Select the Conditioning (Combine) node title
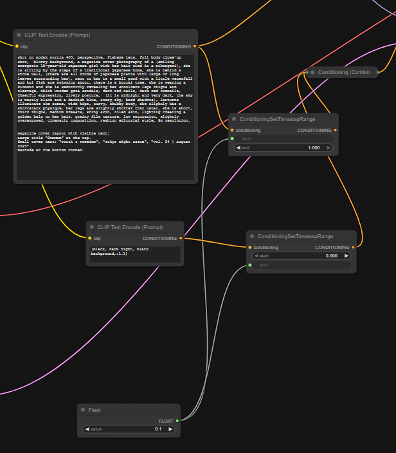Image resolution: width=396 pixels, height=453 pixels. coord(344,72)
